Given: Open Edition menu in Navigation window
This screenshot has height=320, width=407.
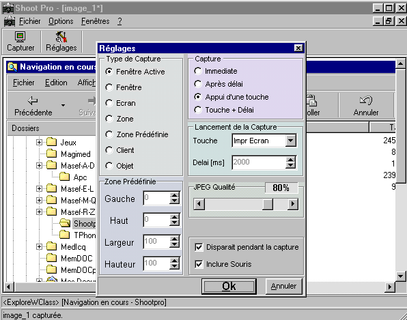Looking at the screenshot, I should coord(56,83).
